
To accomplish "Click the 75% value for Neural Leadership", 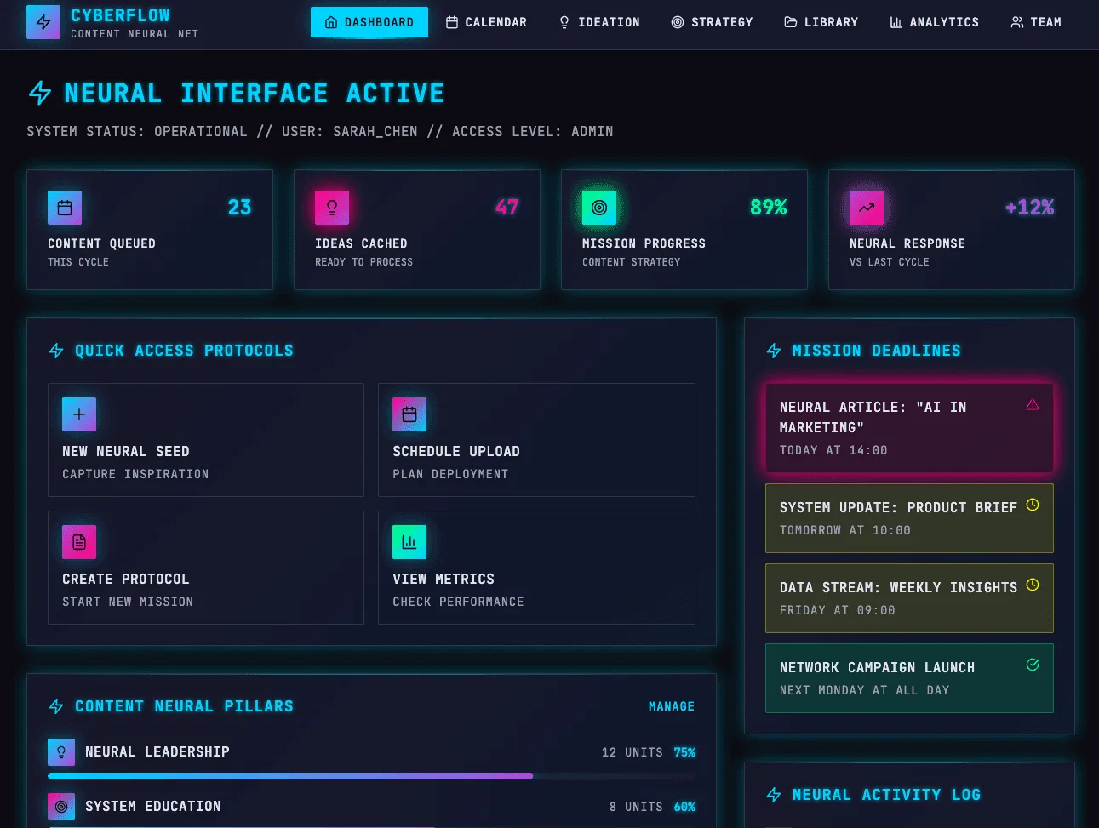I will click(x=684, y=752).
